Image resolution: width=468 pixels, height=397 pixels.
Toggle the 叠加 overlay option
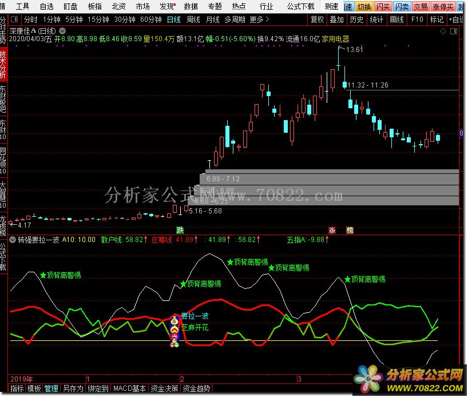point(337,19)
